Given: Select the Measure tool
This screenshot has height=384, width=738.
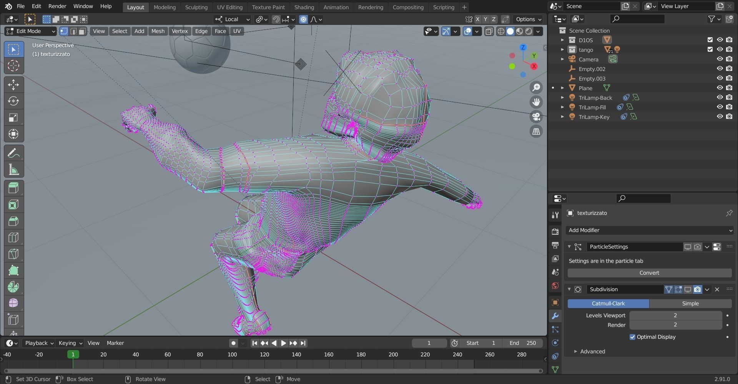Looking at the screenshot, I should point(13,170).
